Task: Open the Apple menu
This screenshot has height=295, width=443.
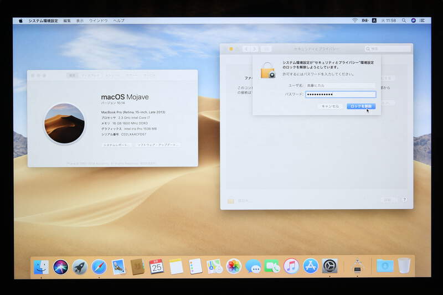Action: pyautogui.click(x=20, y=20)
